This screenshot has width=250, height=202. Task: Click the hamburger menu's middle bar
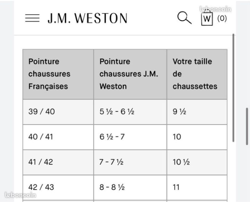click(32, 18)
